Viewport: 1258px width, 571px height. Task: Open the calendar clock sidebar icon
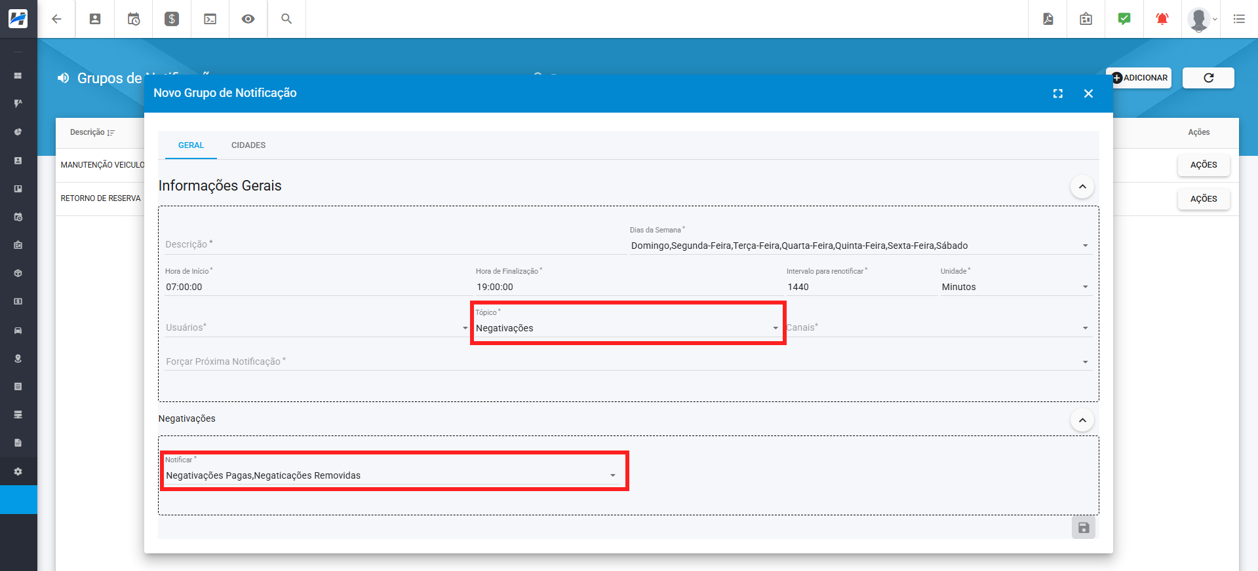click(x=18, y=217)
